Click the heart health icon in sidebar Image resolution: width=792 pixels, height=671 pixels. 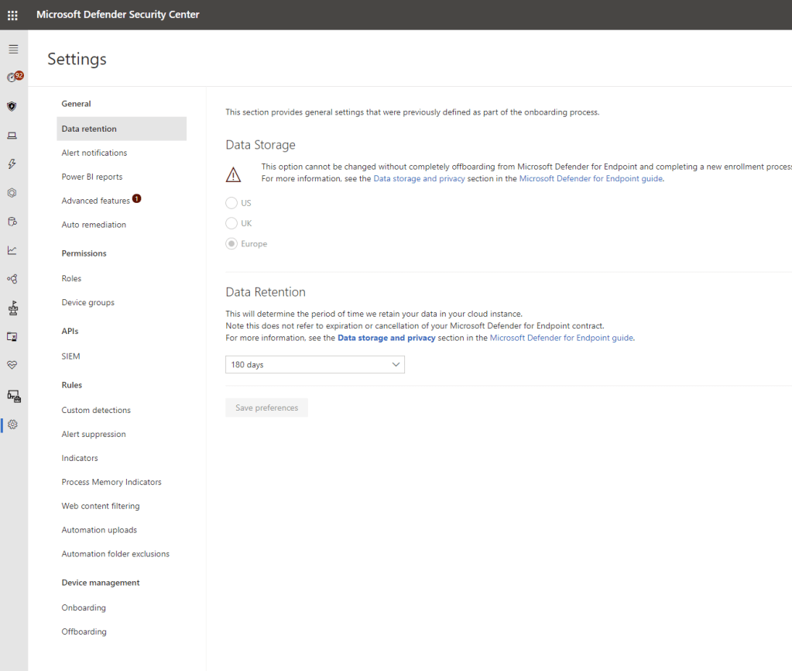point(12,365)
